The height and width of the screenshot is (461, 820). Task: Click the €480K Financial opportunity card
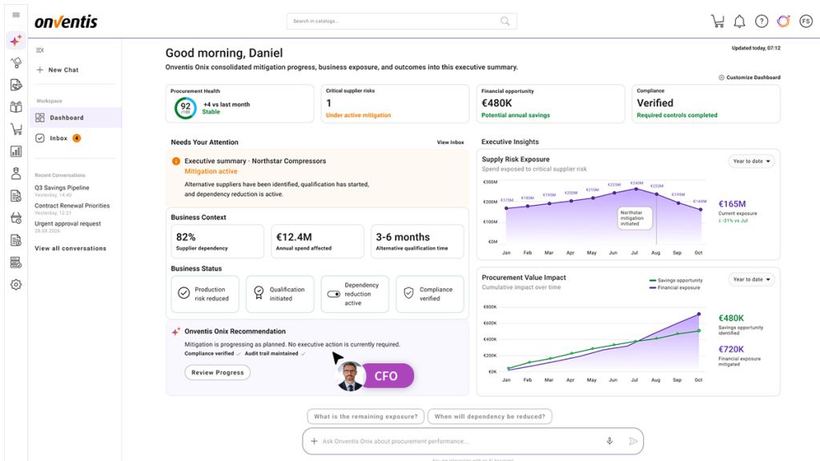coord(550,103)
